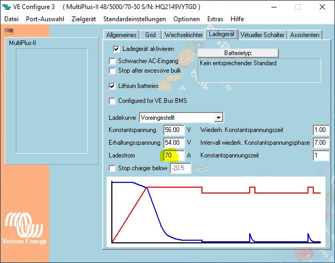Viewport: 335px width, 263px height.
Task: Click the Erhaltungsspannung voltage field
Action: click(174, 143)
